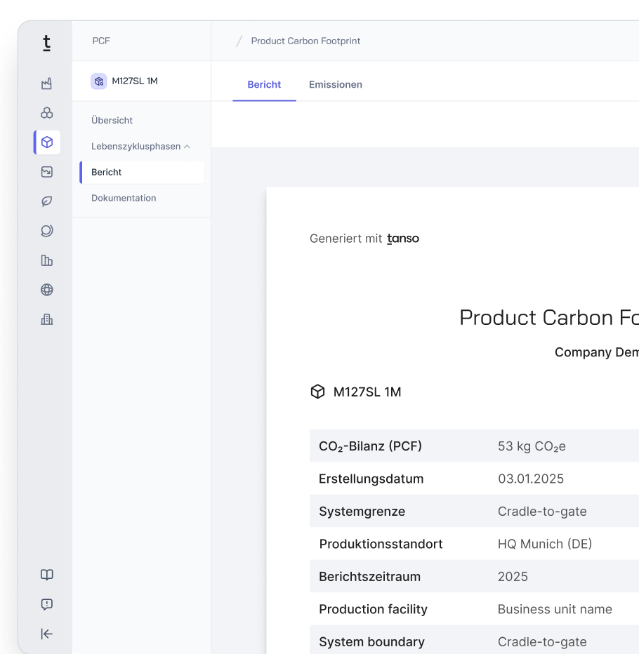
Task: Switch to the Emissionen tab
Action: coord(336,84)
